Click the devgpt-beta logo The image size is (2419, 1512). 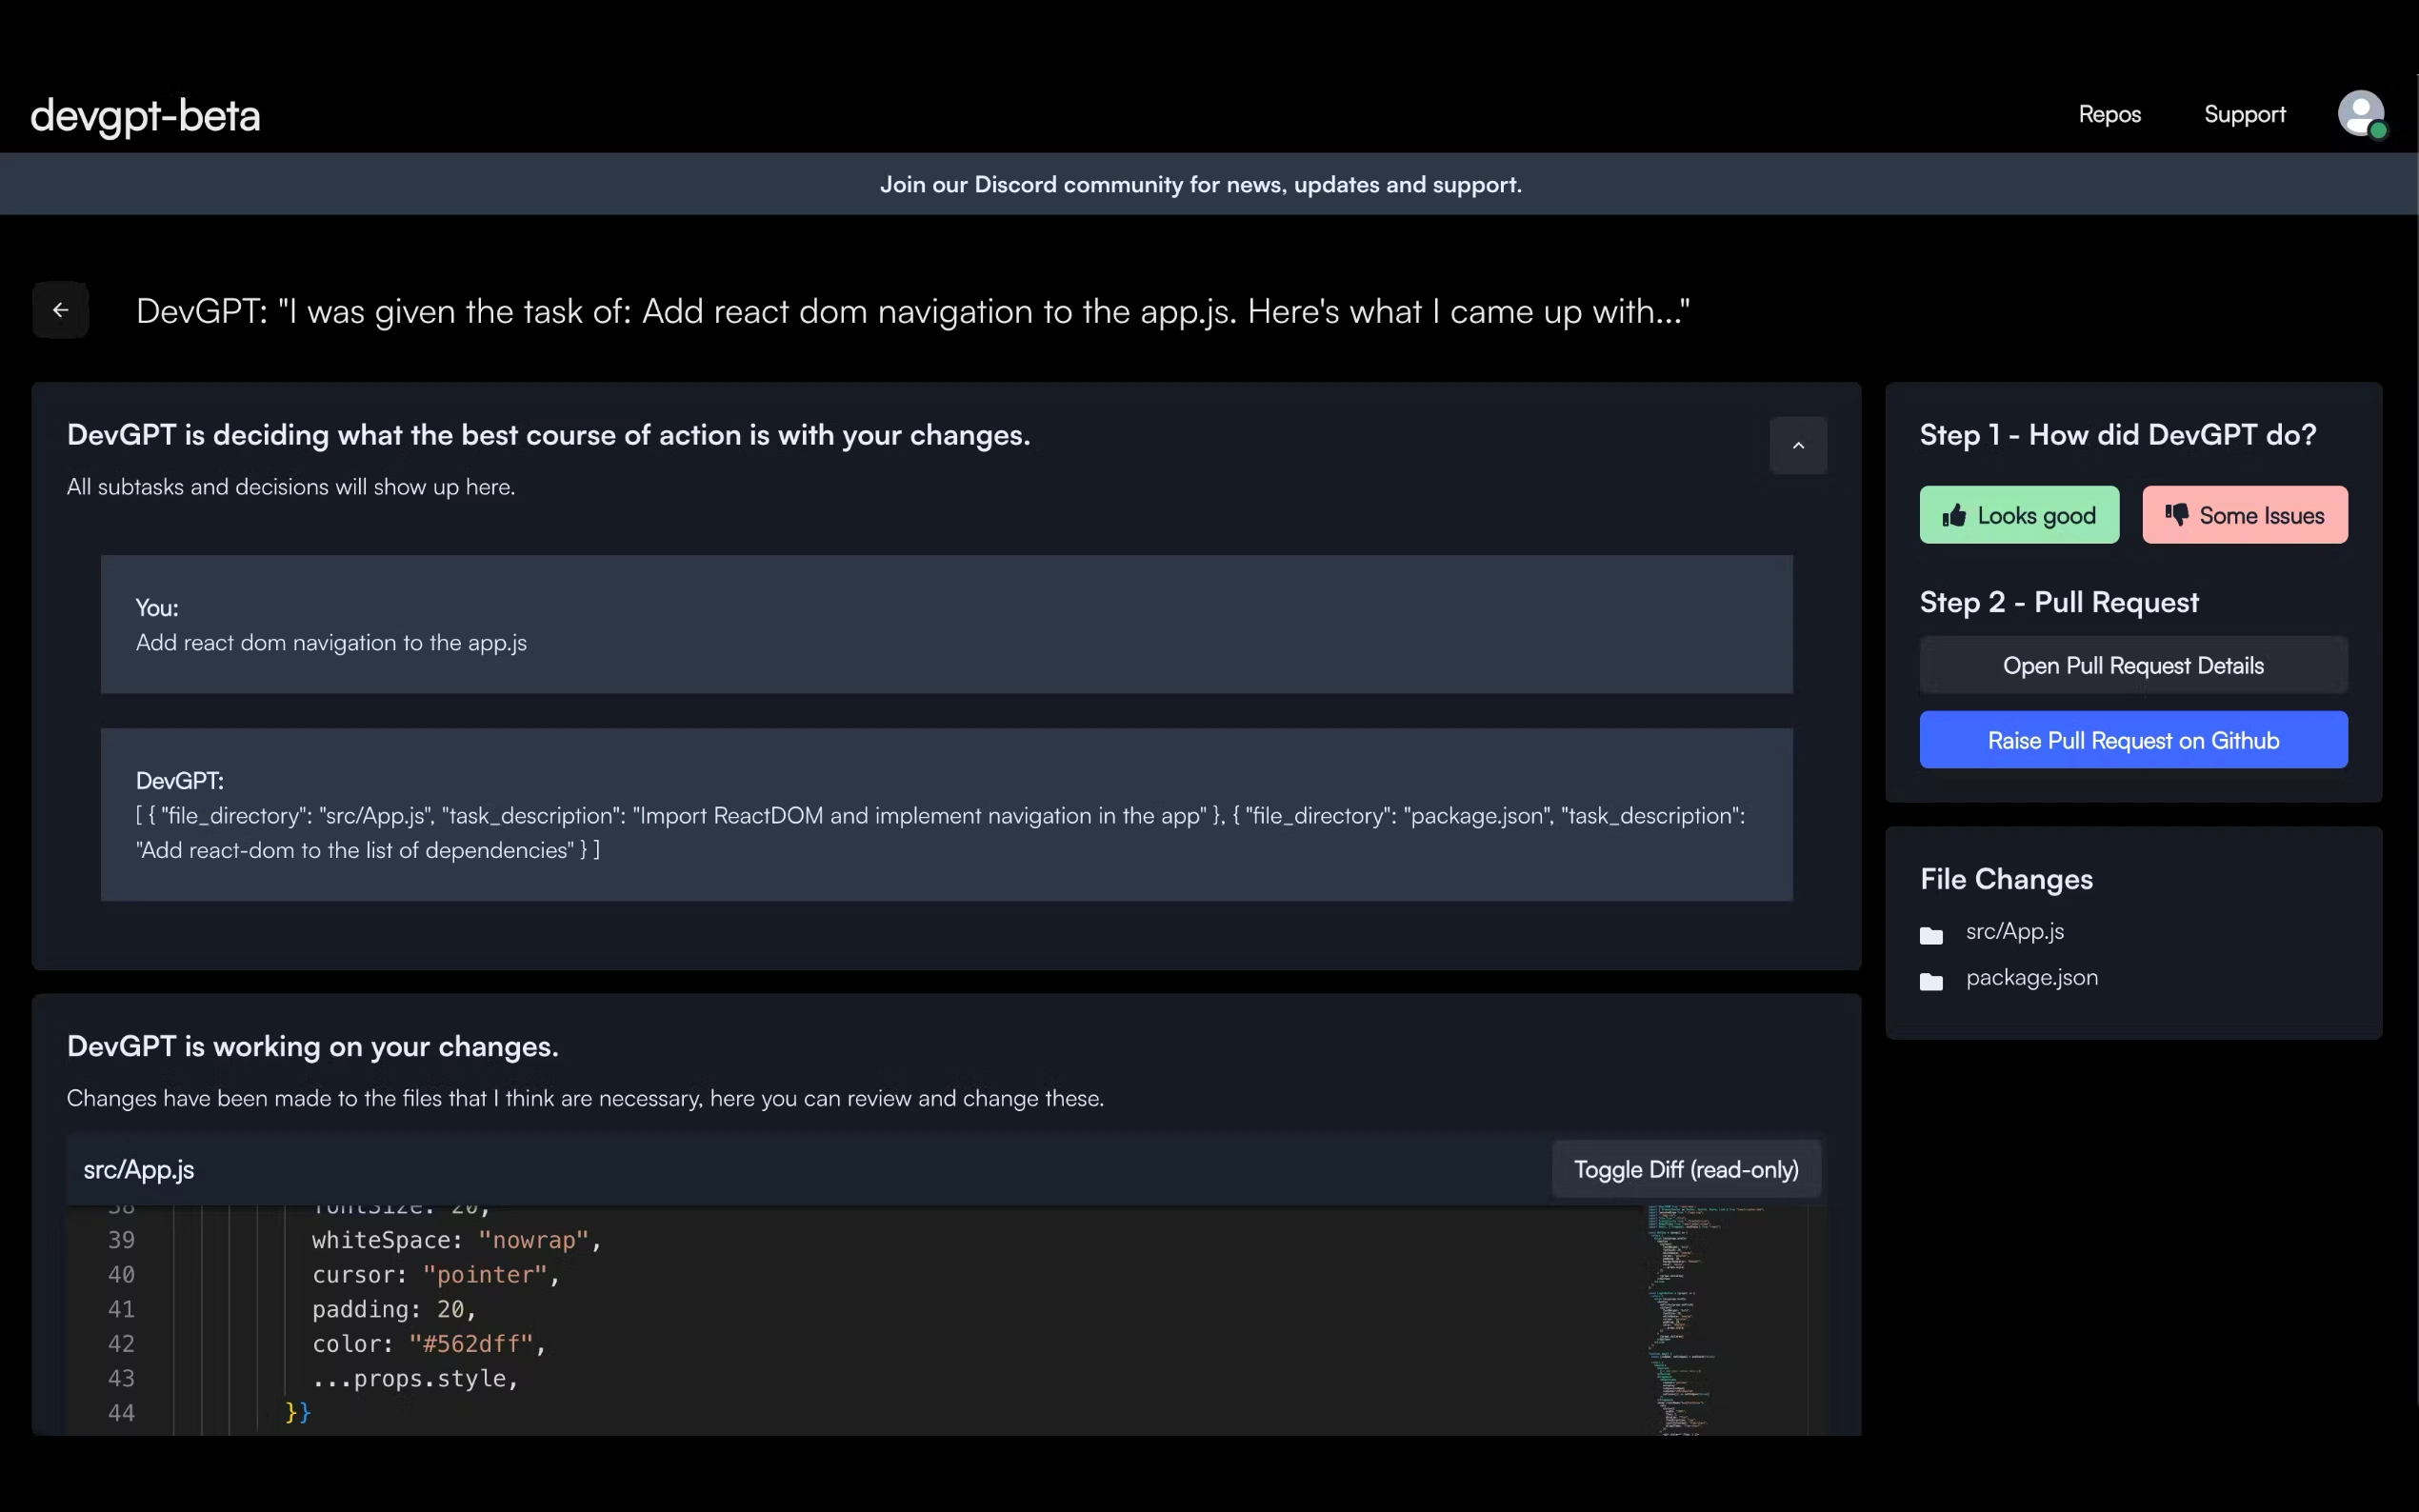(145, 116)
